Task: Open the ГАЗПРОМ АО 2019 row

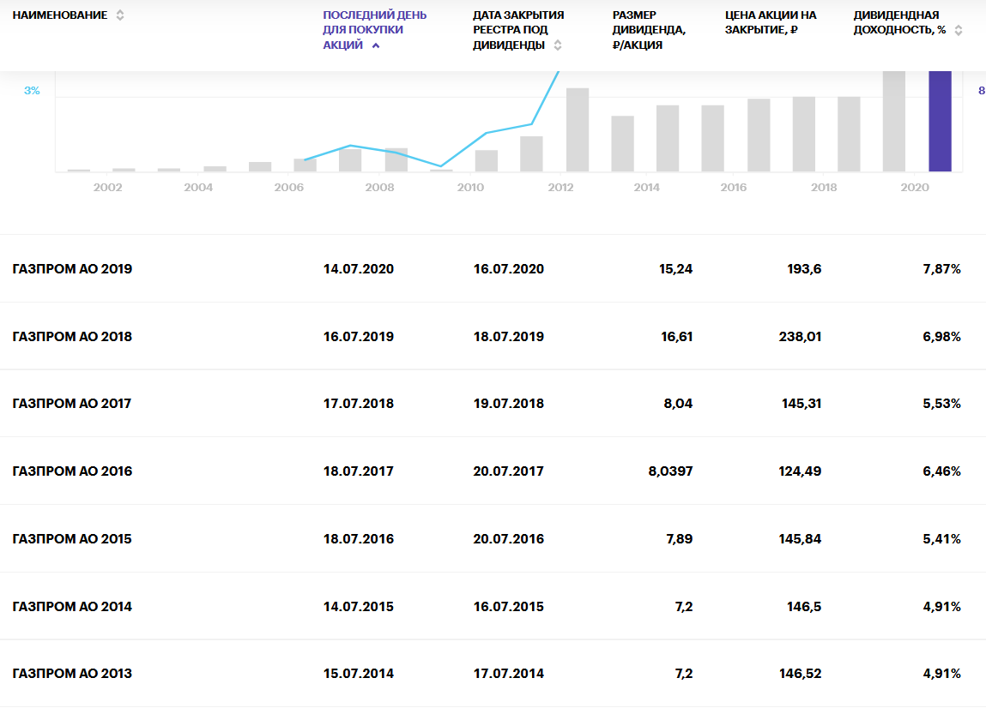Action: coord(493,269)
